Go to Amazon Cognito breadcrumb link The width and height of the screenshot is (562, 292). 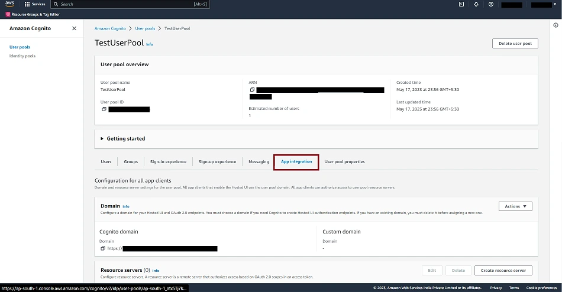click(x=110, y=28)
